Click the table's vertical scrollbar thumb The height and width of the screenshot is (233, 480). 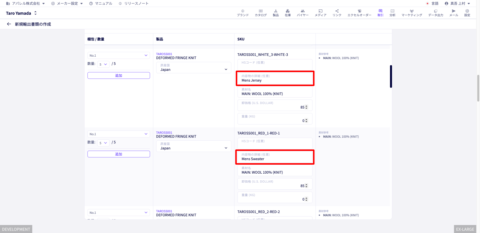(x=391, y=76)
